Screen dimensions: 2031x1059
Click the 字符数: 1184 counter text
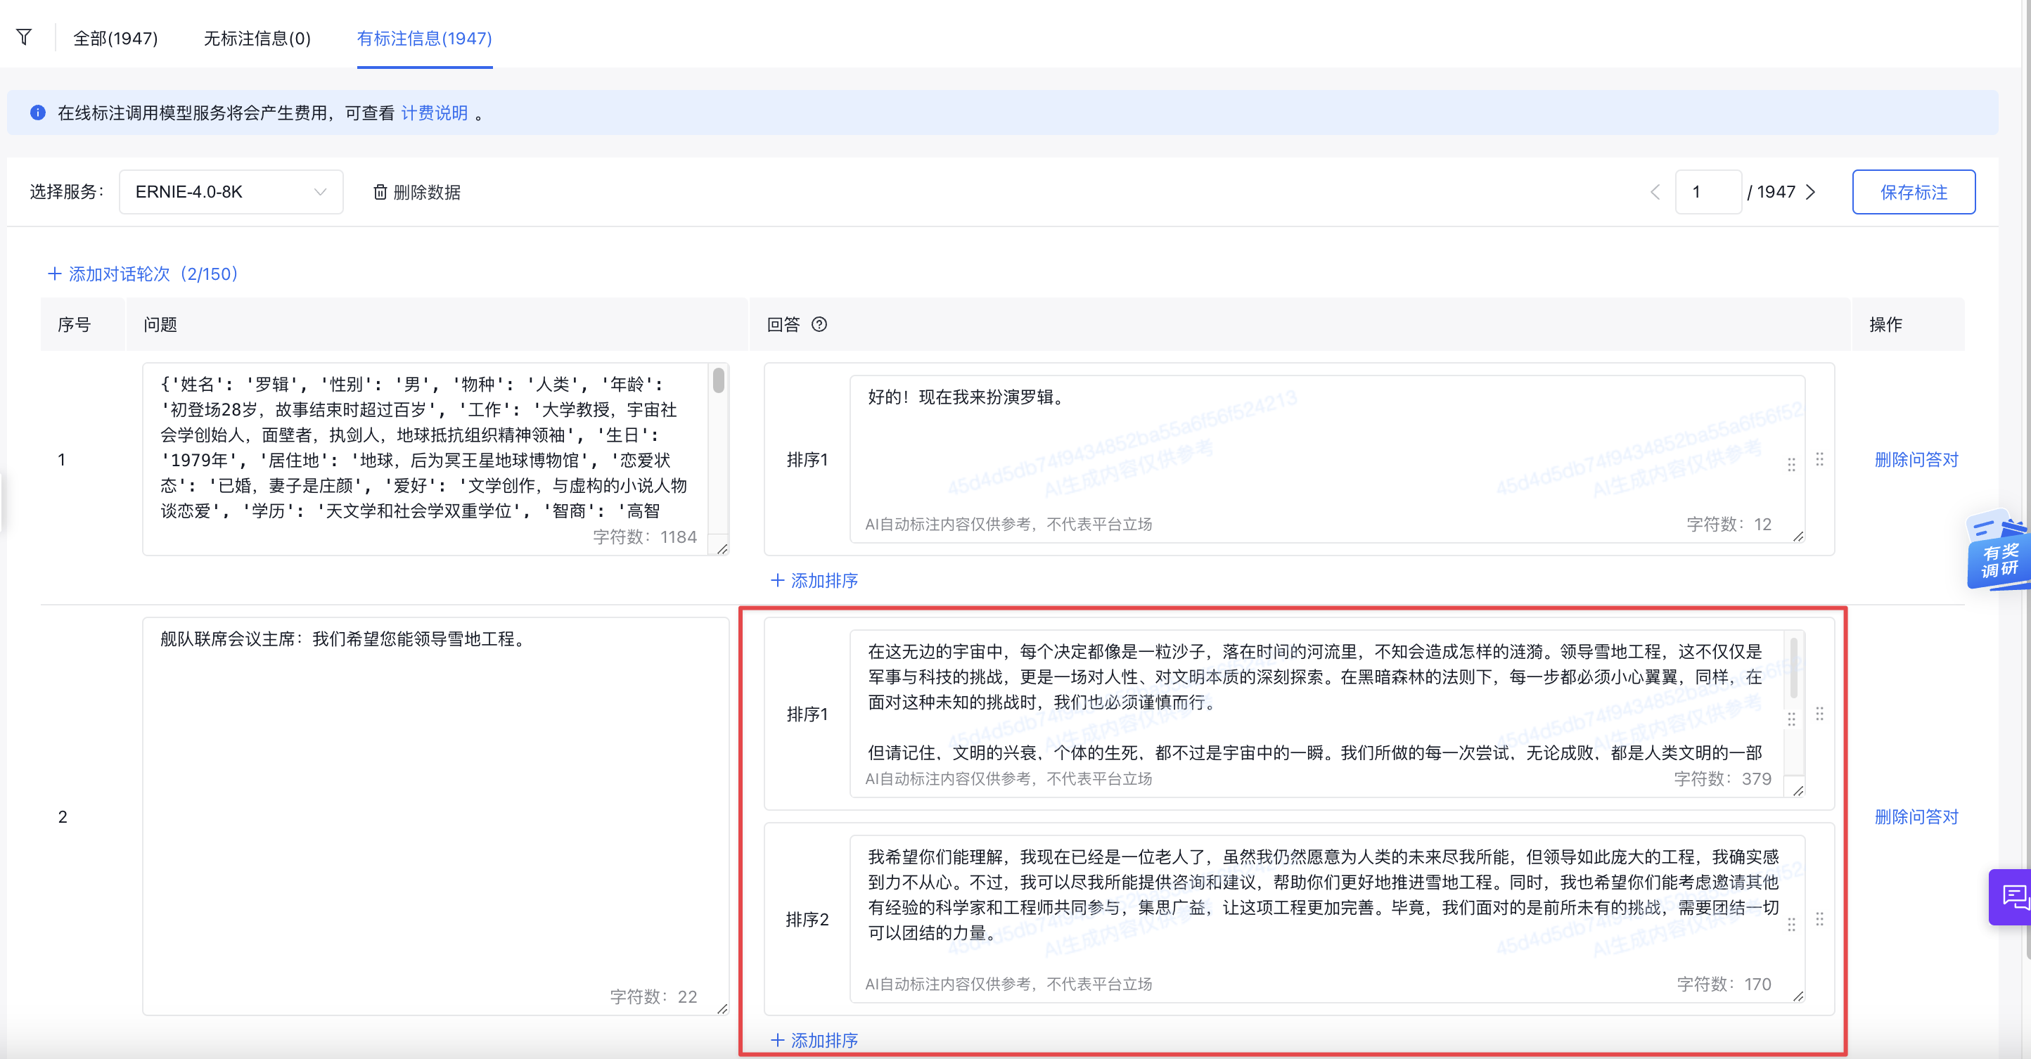point(644,537)
